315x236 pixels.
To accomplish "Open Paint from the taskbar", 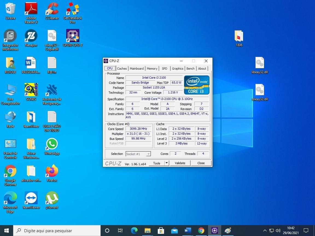I will click(228, 231).
